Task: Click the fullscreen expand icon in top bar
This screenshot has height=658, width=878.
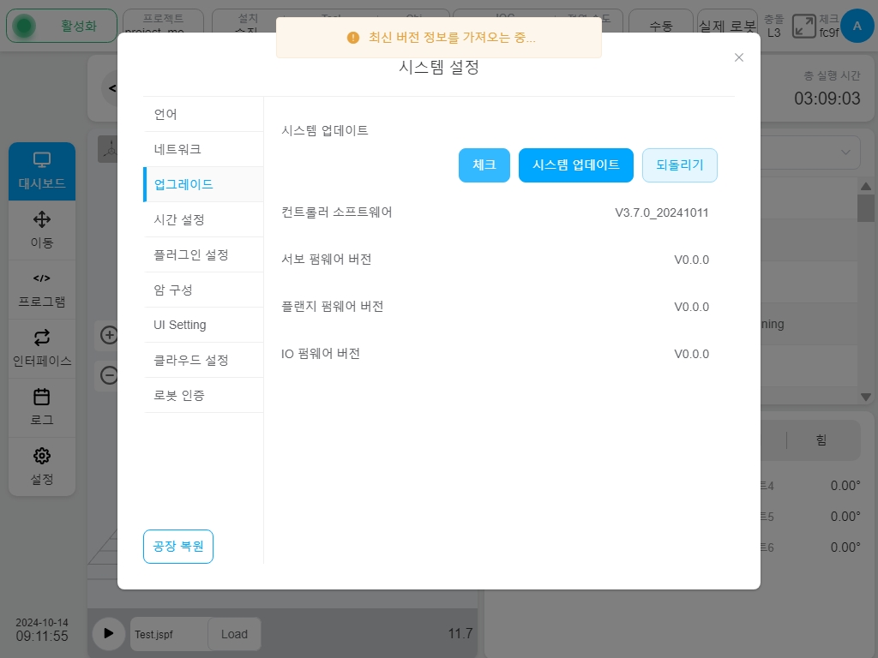Action: (804, 26)
